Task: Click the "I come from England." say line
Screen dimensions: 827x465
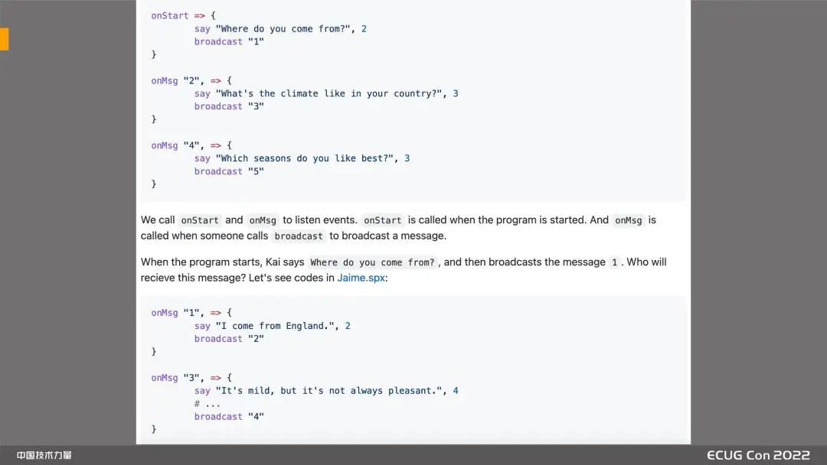Action: 272,326
